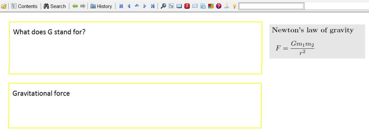The height and width of the screenshot is (133, 369).
Task: Click the red question mark help icon
Action: point(218,6)
